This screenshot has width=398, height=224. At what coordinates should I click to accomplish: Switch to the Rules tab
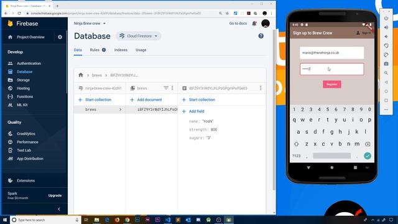pos(98,50)
